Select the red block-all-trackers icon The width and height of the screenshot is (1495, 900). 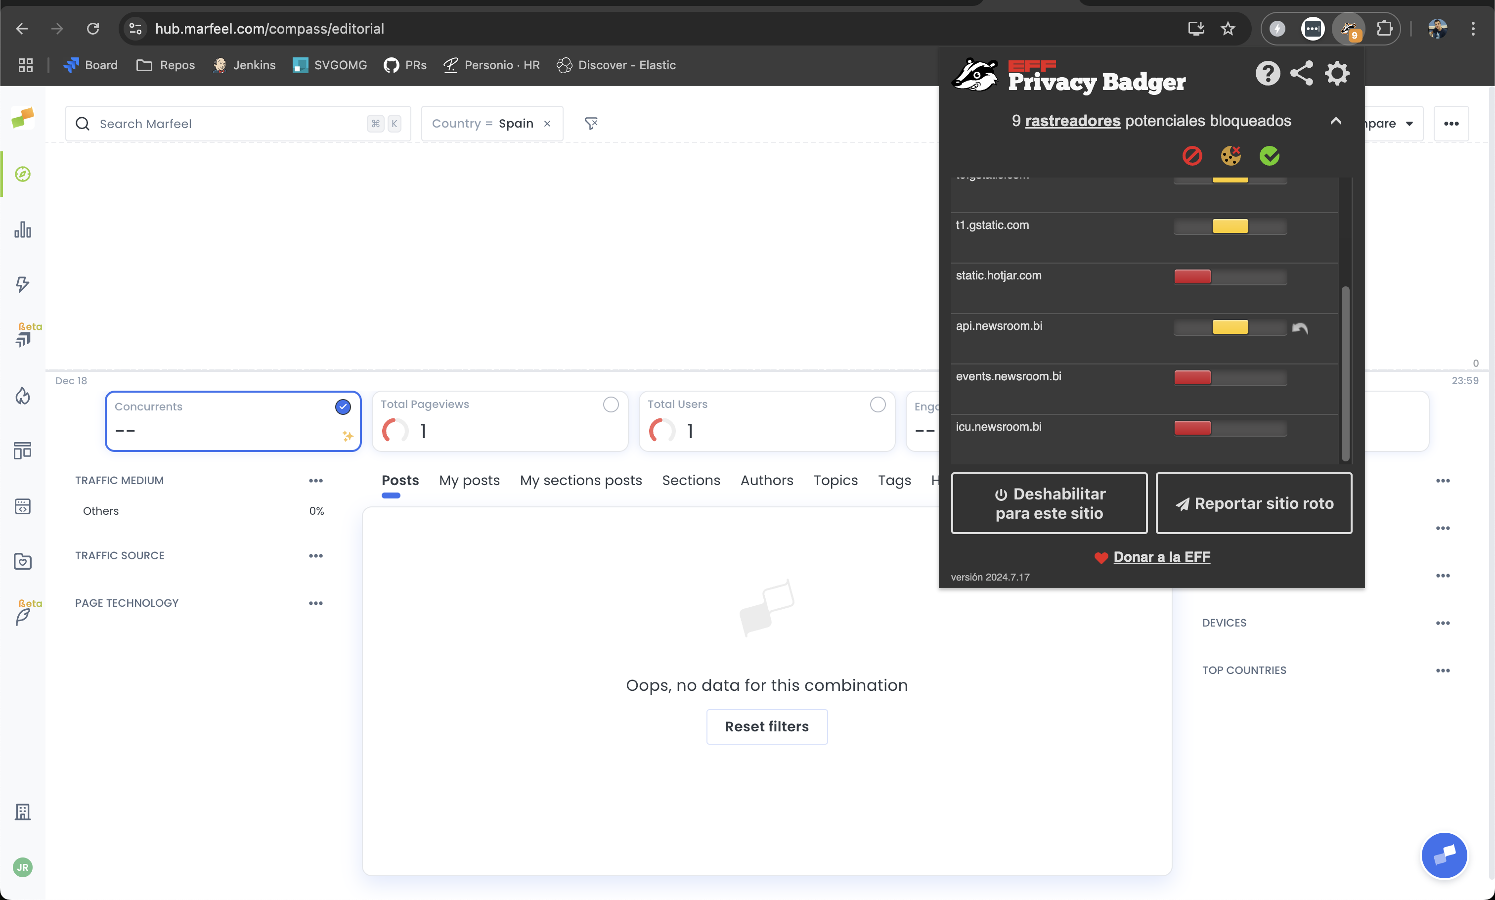pos(1192,156)
